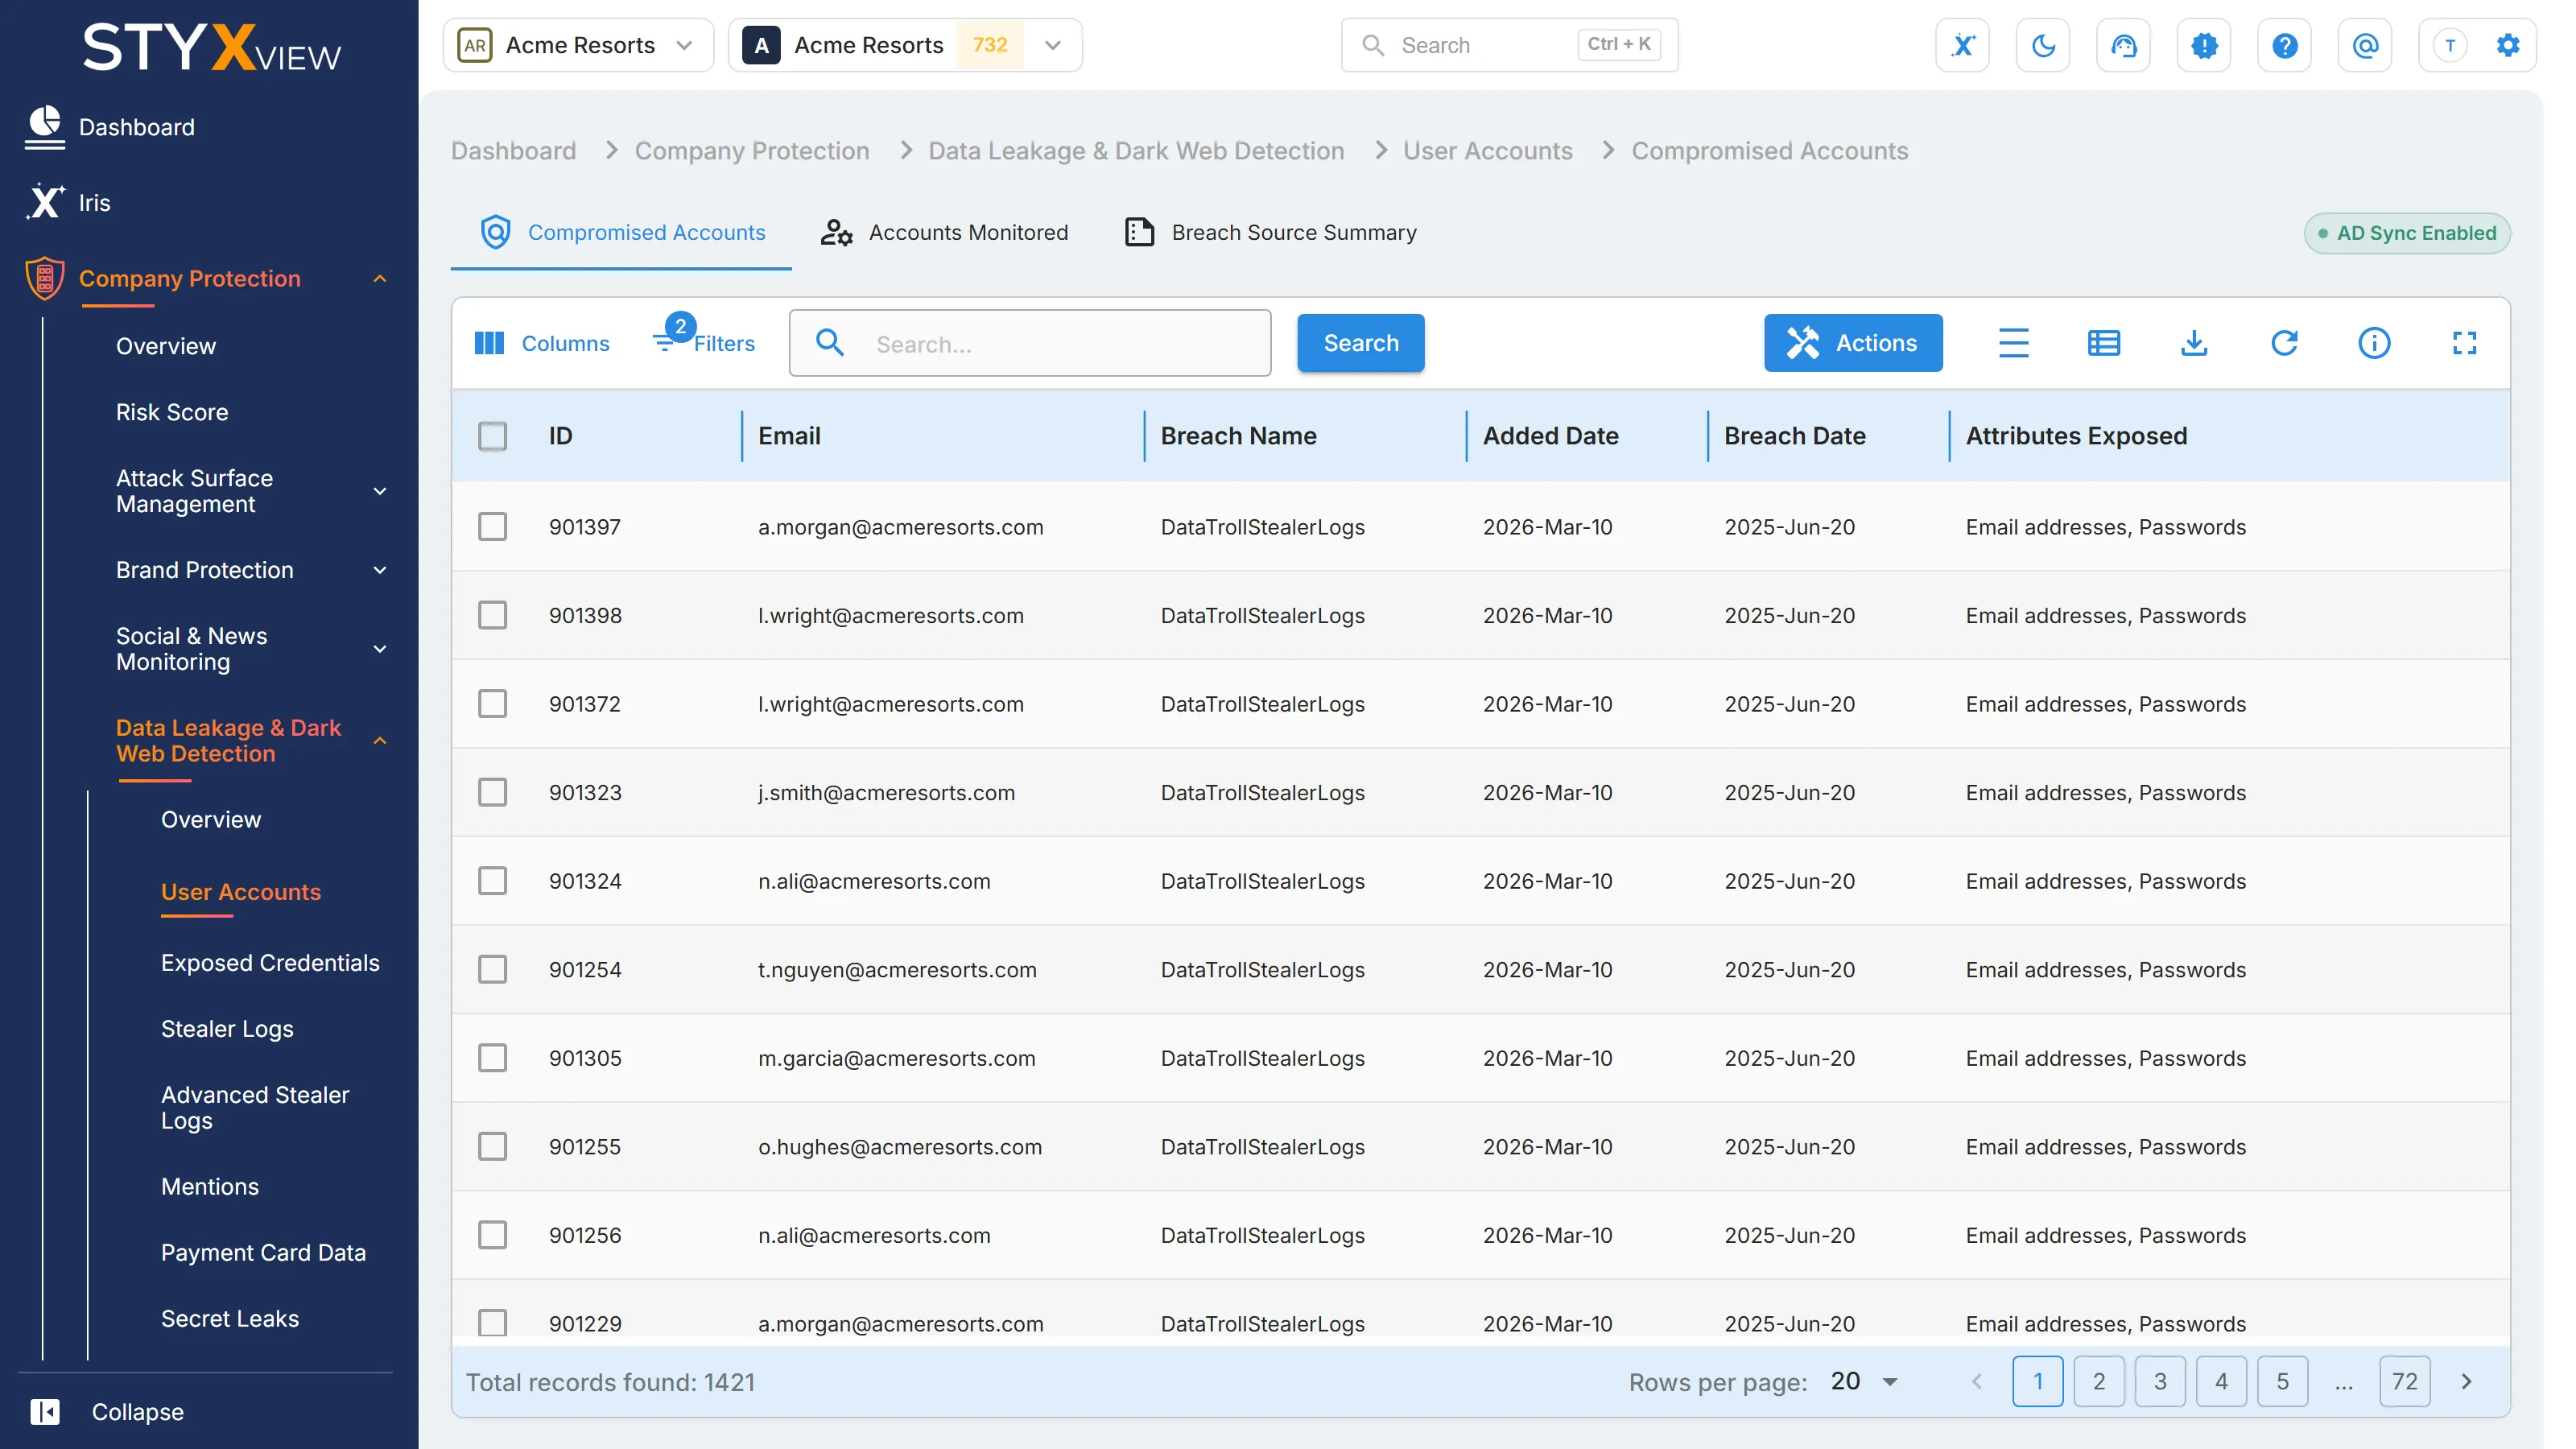
Task: Open Filters panel with 2 active
Action: 705,338
